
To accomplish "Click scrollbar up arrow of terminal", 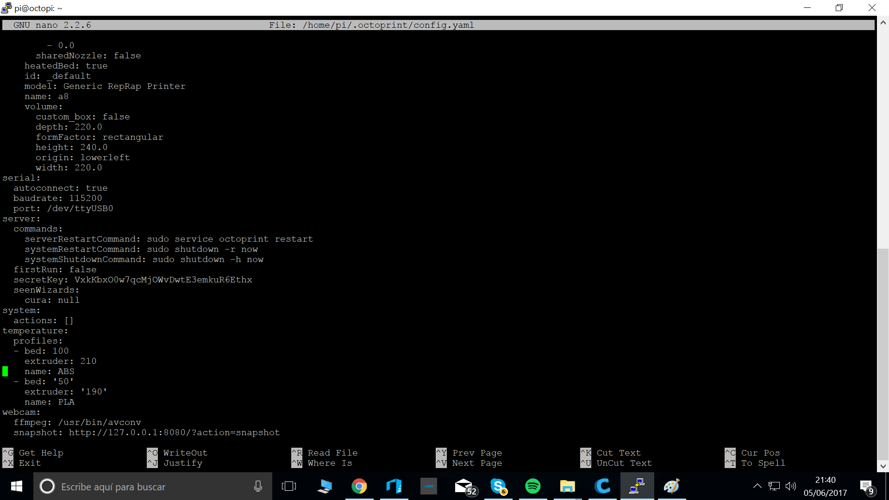I will click(x=883, y=22).
